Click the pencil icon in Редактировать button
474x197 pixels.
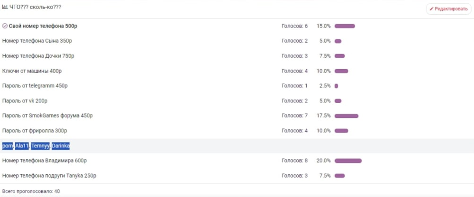point(431,9)
